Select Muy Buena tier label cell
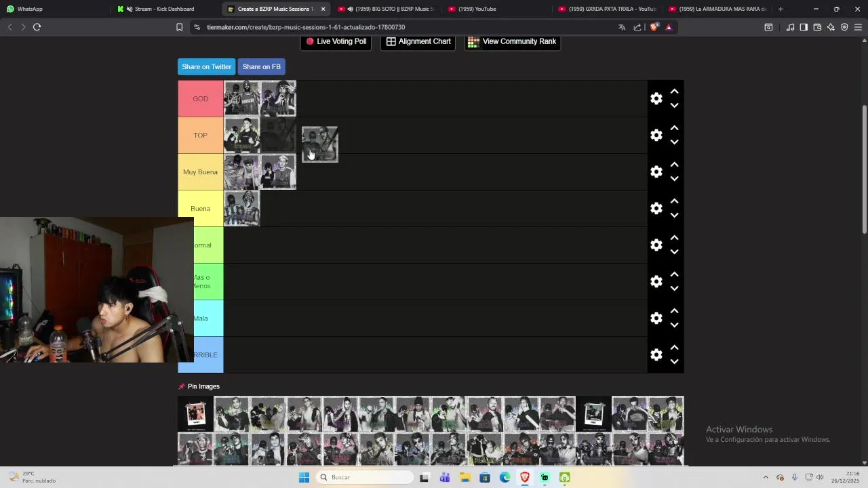 pos(201,172)
